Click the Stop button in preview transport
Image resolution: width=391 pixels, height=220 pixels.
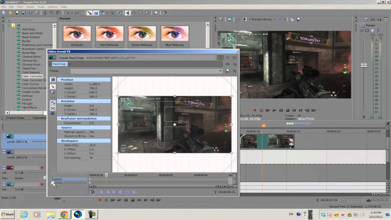[x=287, y=110]
